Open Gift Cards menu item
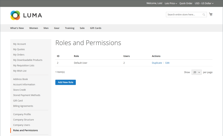 tap(96, 28)
